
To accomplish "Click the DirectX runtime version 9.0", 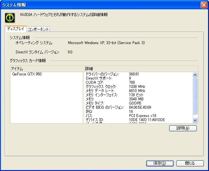I will [70, 52].
